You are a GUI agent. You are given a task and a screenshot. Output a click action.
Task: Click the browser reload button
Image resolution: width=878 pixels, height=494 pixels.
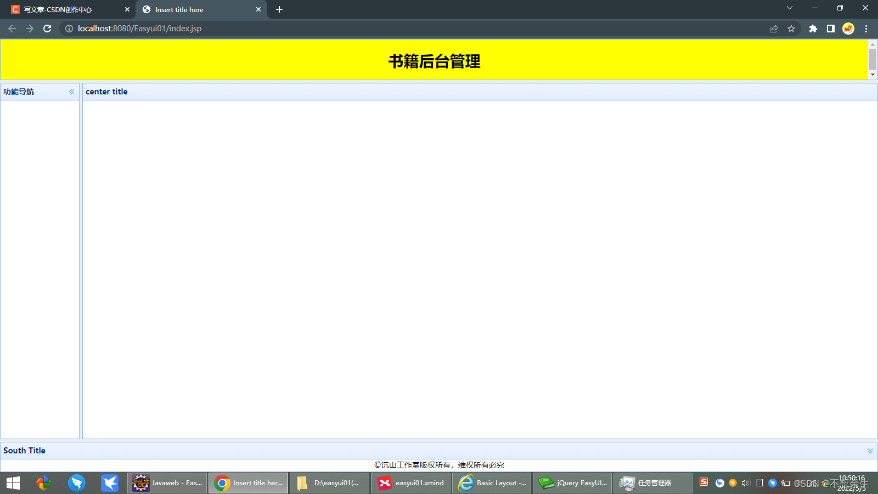point(47,29)
